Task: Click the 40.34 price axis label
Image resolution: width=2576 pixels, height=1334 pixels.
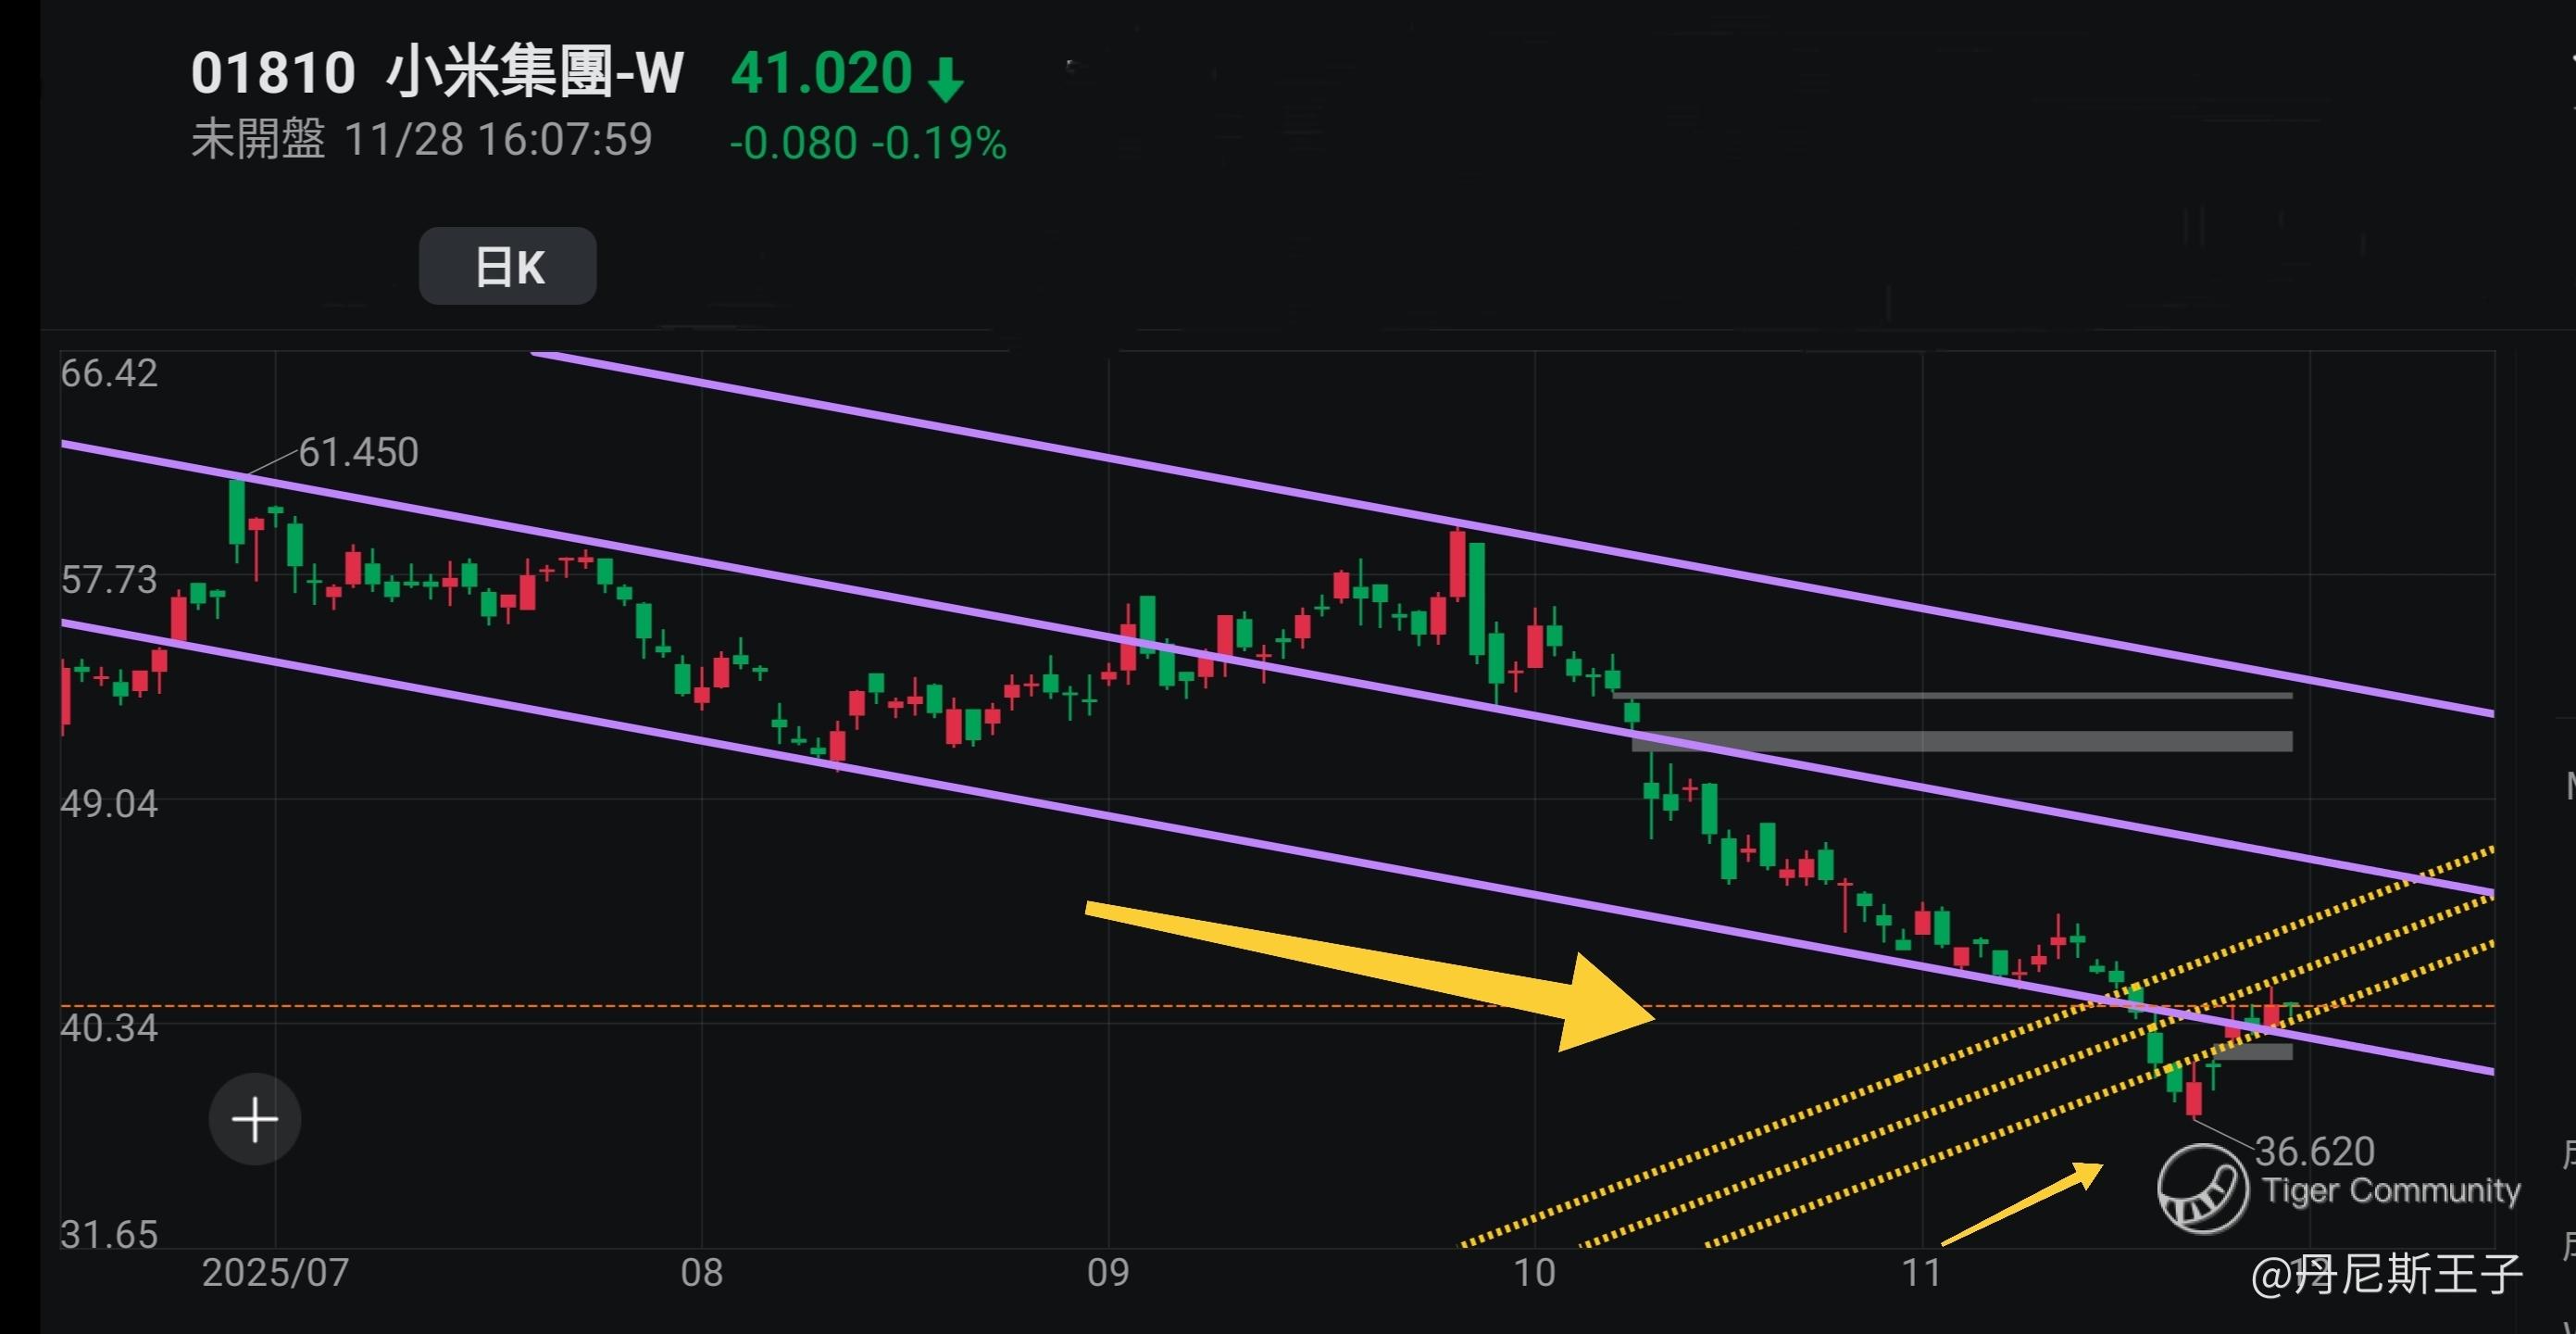Action: point(109,1027)
